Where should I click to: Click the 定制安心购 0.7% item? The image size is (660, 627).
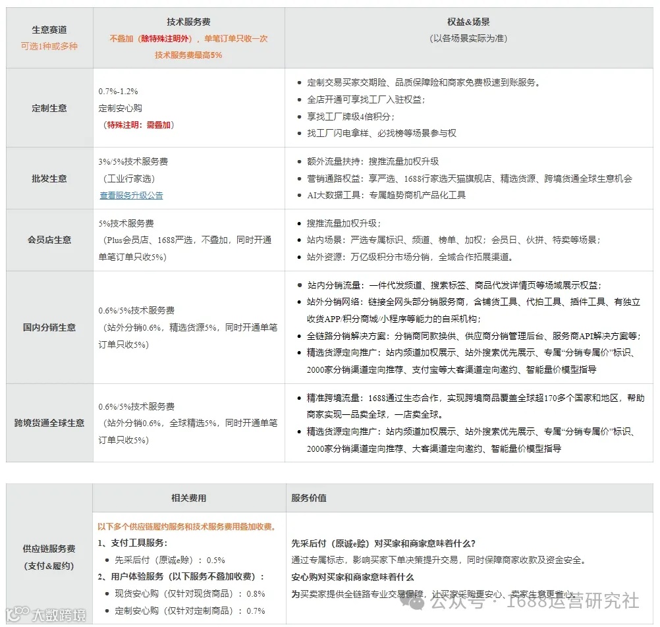click(190, 611)
